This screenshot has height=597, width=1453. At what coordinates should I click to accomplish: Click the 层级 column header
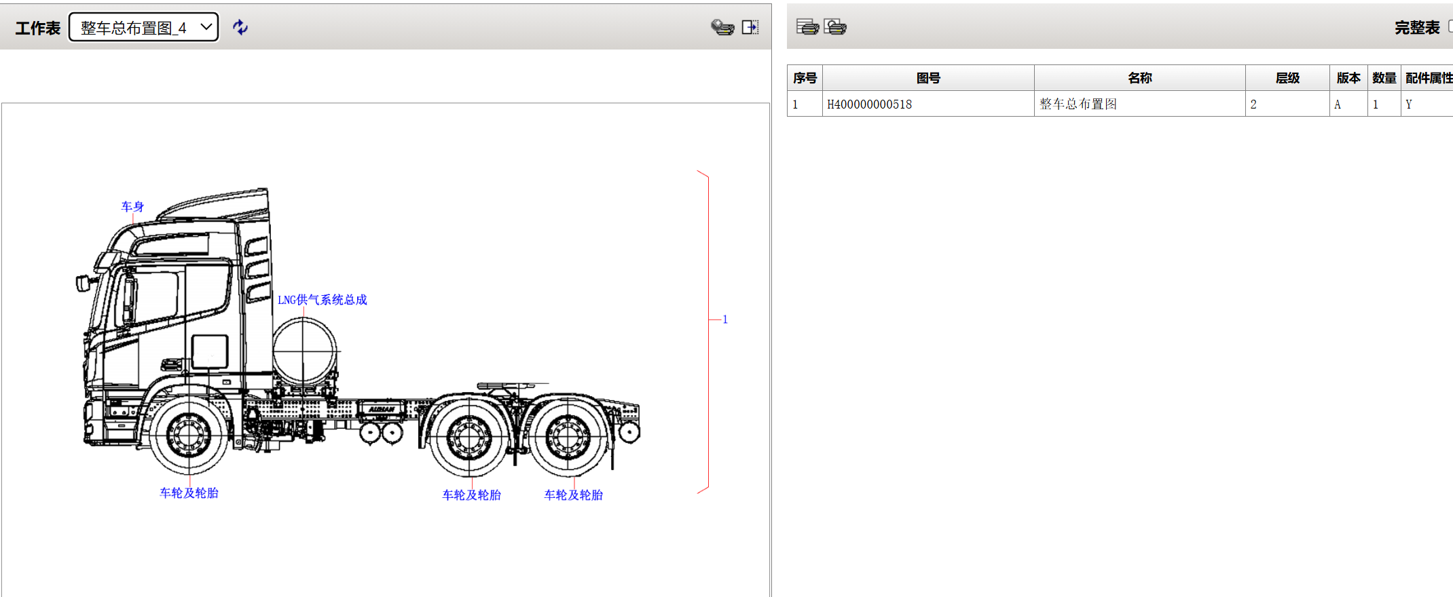click(1287, 78)
